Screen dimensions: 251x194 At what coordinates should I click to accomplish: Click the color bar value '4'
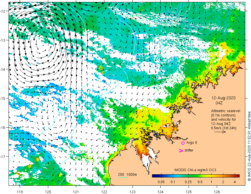point(235,182)
